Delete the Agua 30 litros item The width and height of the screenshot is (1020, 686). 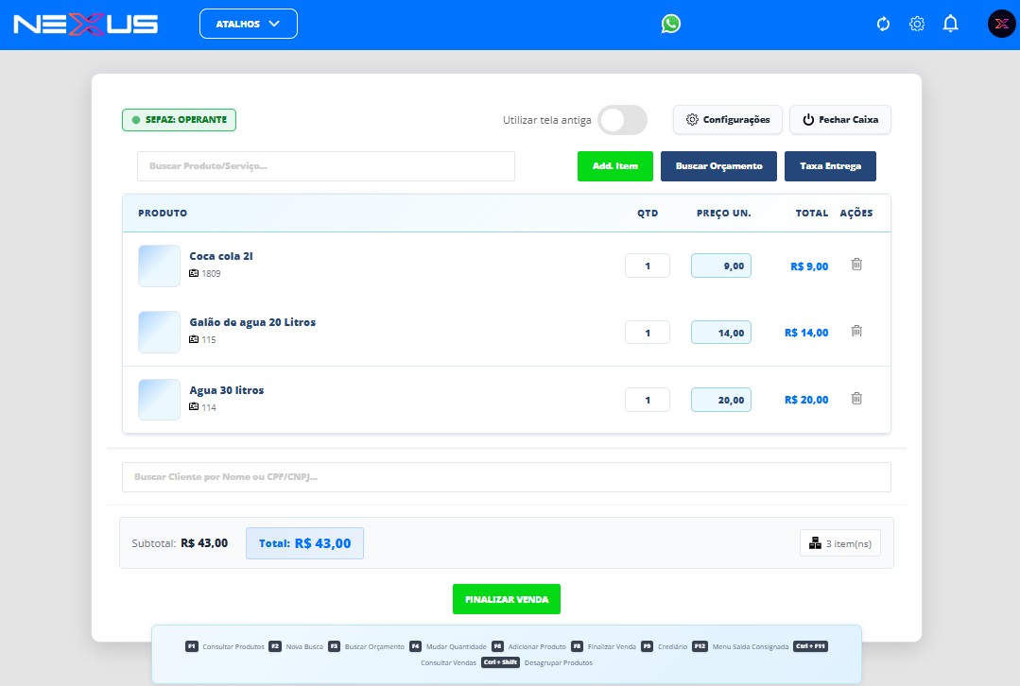tap(856, 399)
